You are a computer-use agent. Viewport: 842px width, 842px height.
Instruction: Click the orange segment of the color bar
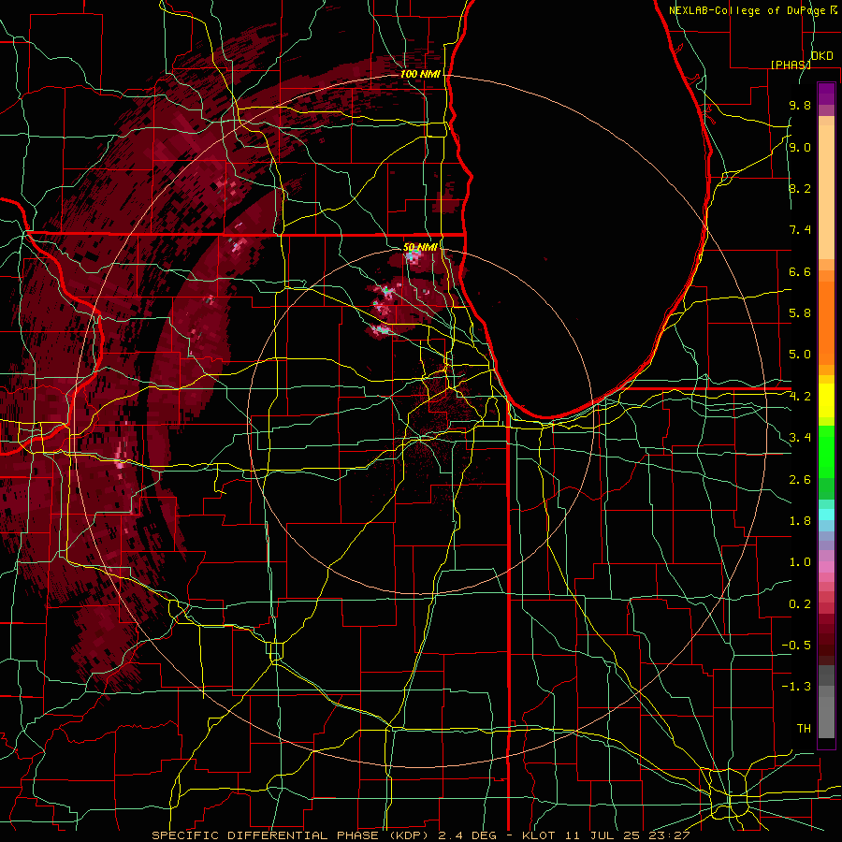click(x=826, y=322)
